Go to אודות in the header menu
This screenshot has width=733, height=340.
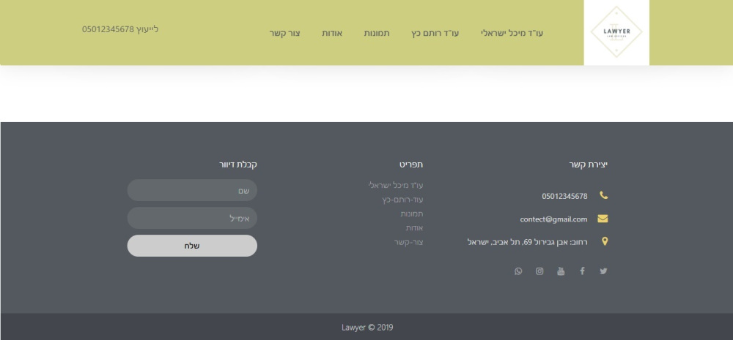(x=332, y=34)
